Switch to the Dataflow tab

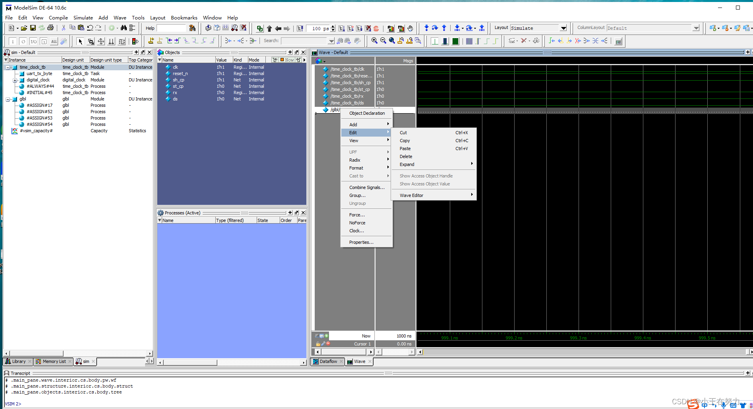tap(328, 361)
